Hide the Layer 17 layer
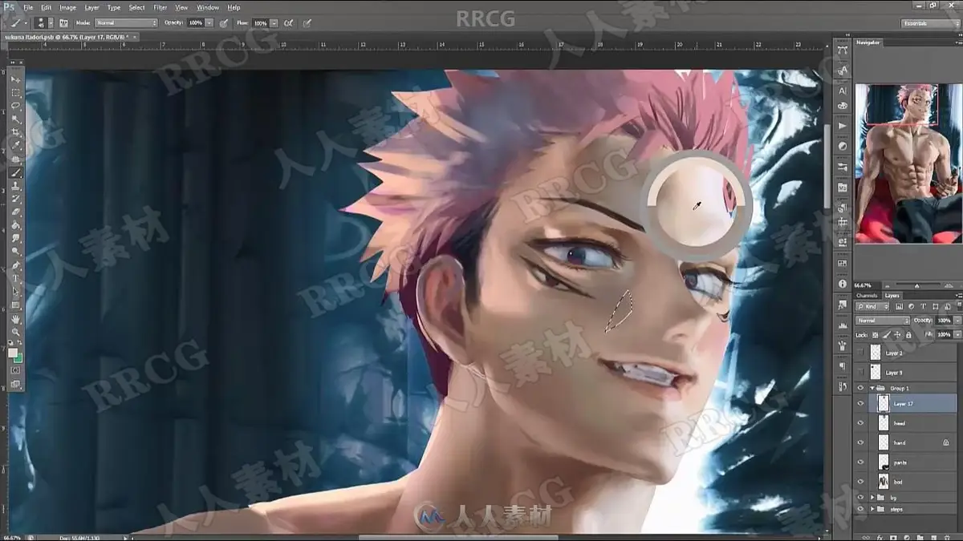963x541 pixels. coord(860,404)
